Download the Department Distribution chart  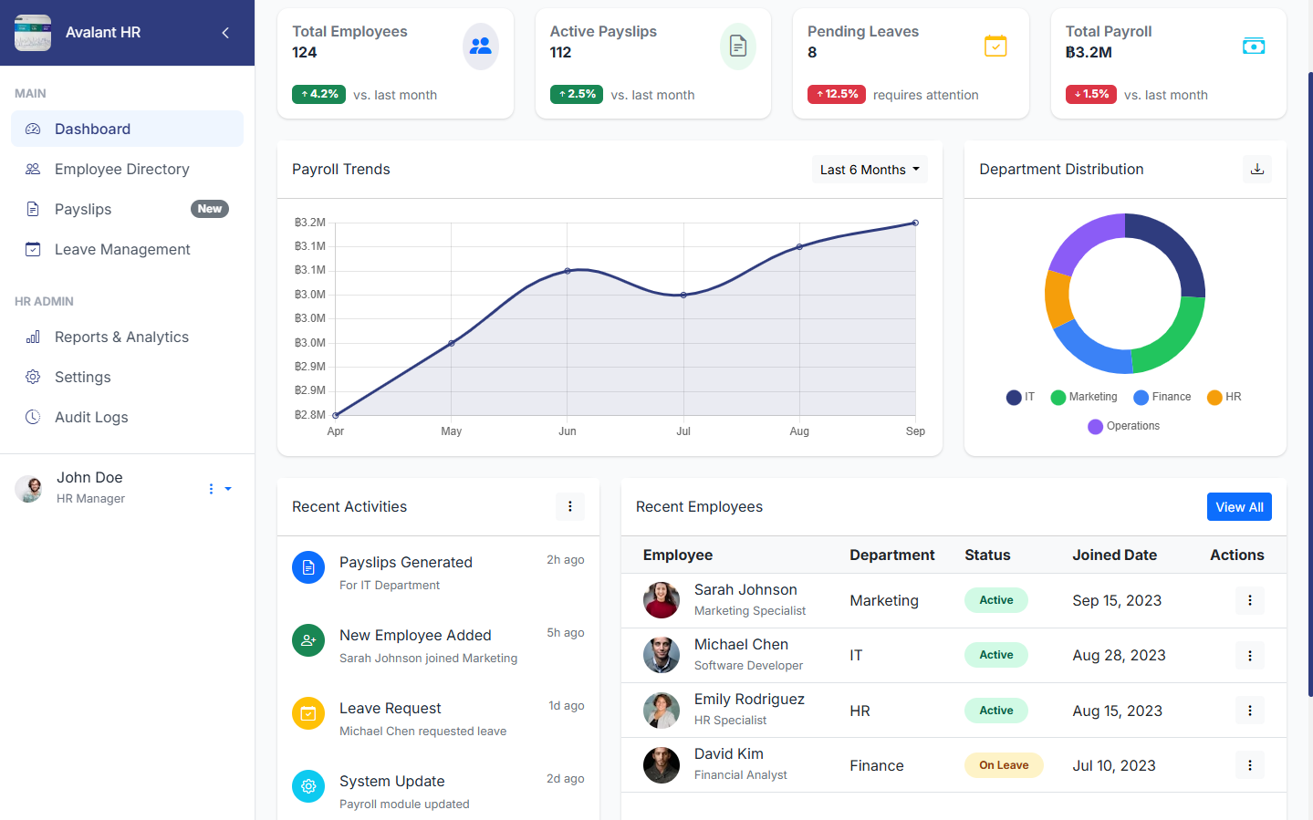pyautogui.click(x=1256, y=169)
